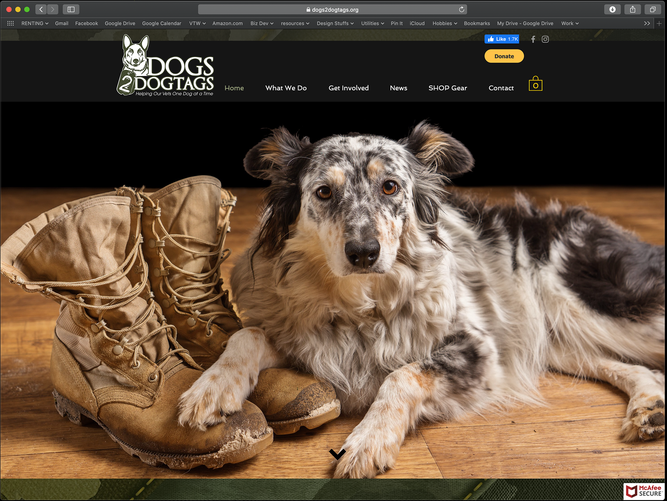Show hidden bookmarks overflow chevron
Screen dimensions: 667x501
[x=647, y=23]
